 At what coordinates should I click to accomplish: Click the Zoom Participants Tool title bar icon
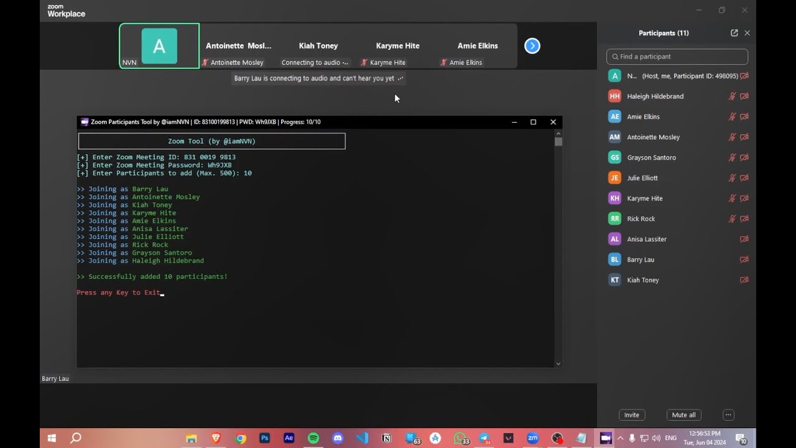coord(85,122)
